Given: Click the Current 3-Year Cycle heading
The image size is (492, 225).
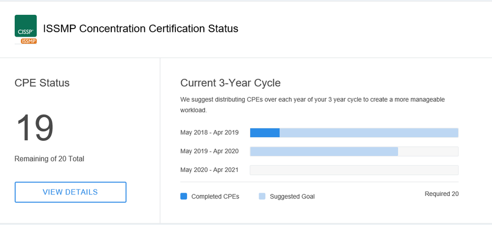Looking at the screenshot, I should click(x=230, y=83).
